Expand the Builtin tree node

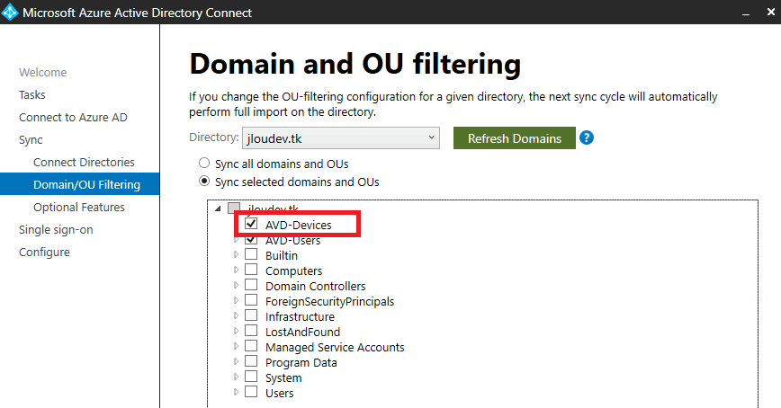pyautogui.click(x=236, y=254)
